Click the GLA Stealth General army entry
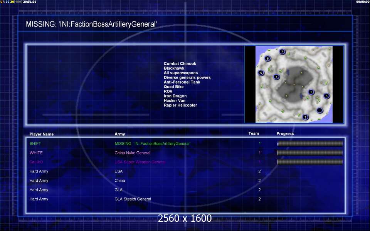 click(133, 199)
